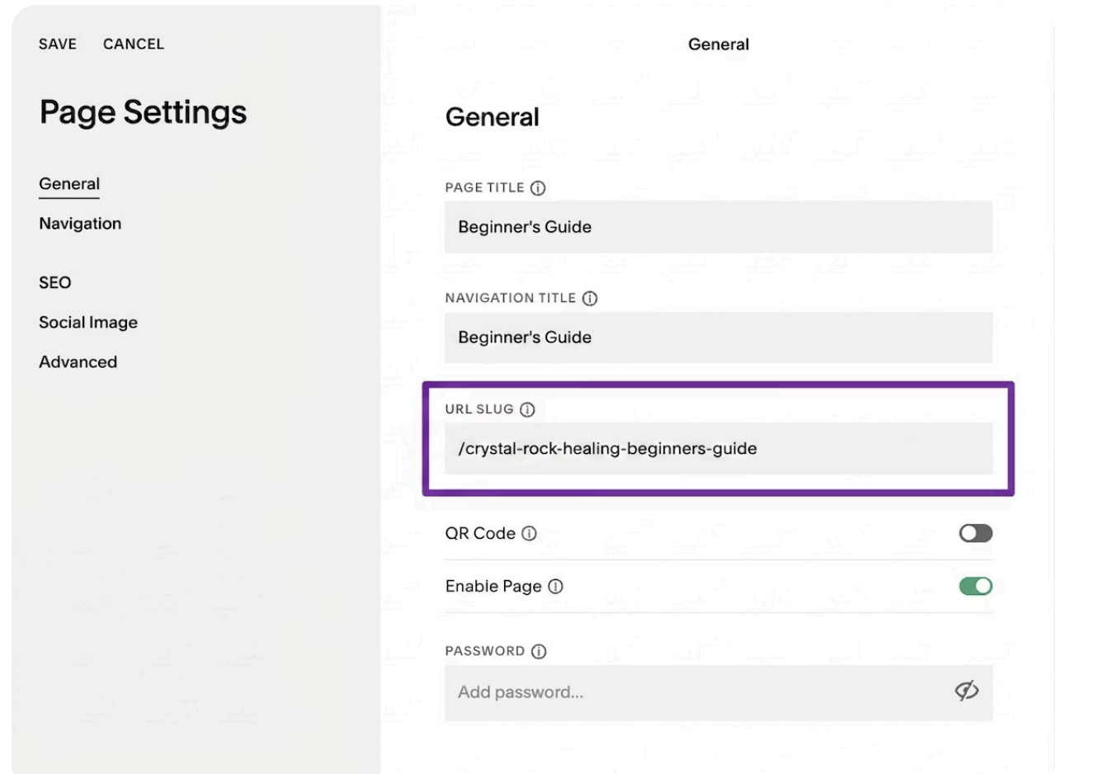
Task: Click the QR Code info icon
Action: [530, 534]
